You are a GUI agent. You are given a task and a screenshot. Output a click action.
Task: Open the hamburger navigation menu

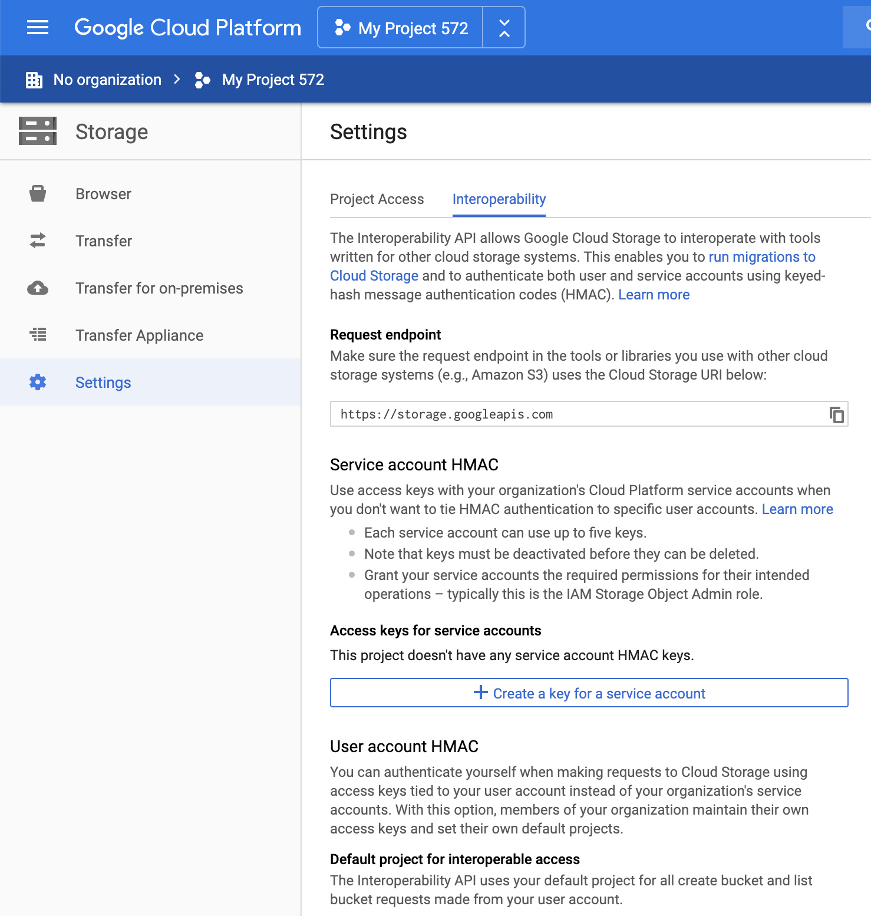pos(38,27)
